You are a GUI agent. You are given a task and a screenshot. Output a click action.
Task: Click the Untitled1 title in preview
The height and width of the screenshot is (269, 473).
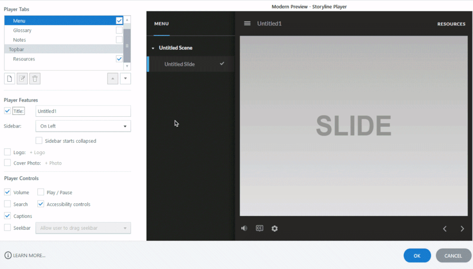click(269, 24)
